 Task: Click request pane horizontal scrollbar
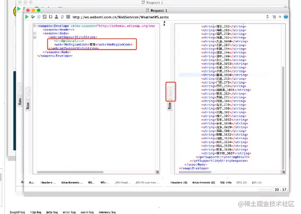coord(70,172)
